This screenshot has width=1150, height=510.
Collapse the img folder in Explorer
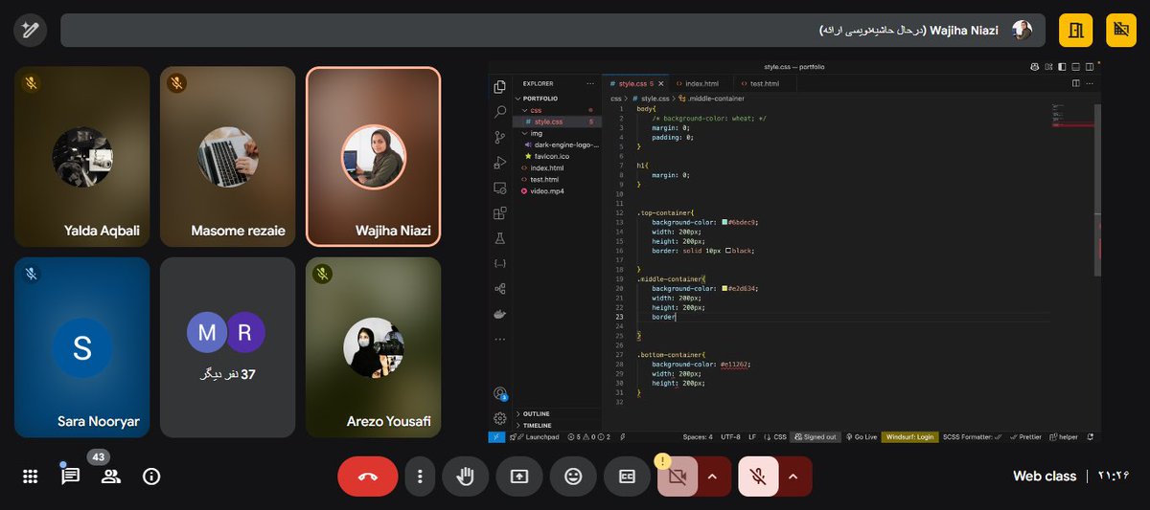point(558,133)
